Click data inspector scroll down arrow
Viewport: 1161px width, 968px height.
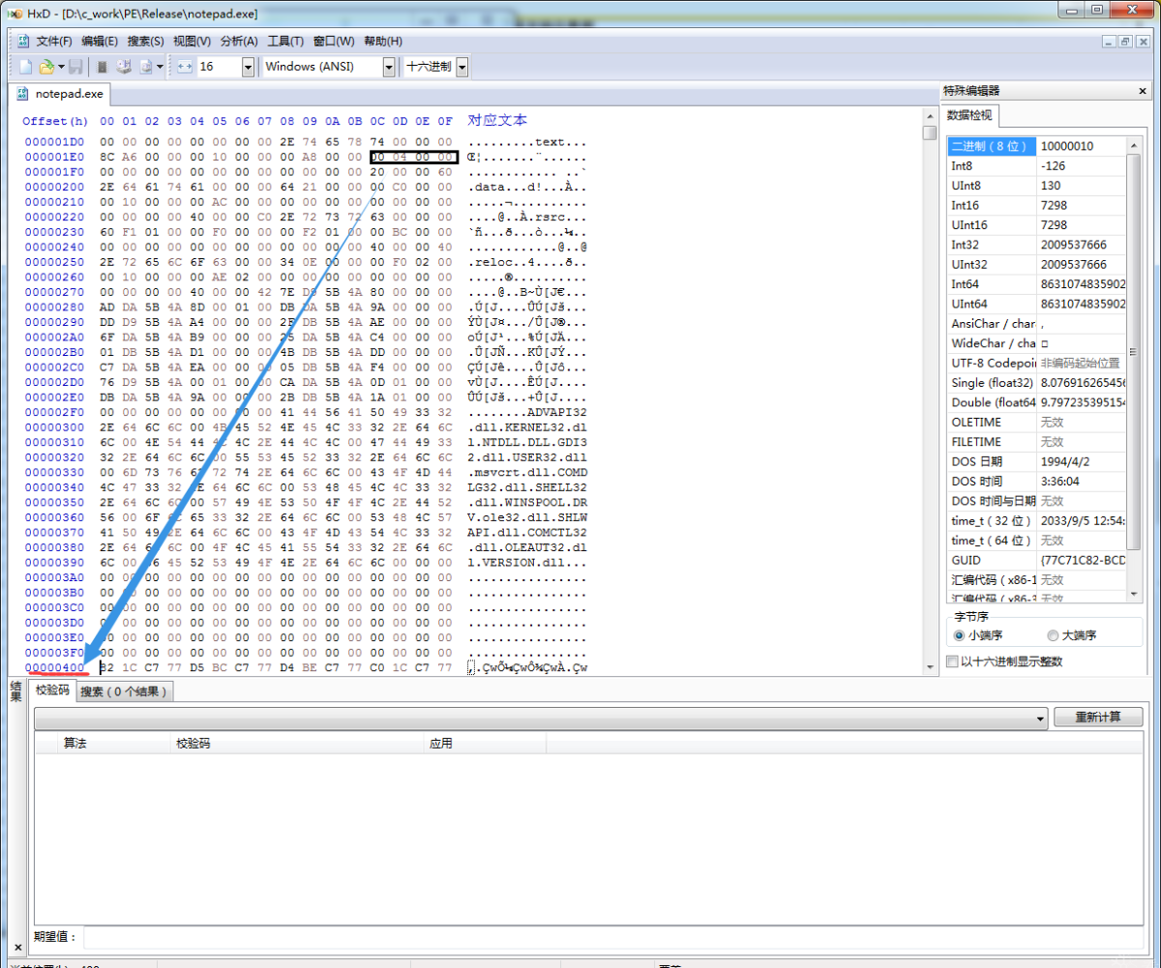tap(1135, 593)
